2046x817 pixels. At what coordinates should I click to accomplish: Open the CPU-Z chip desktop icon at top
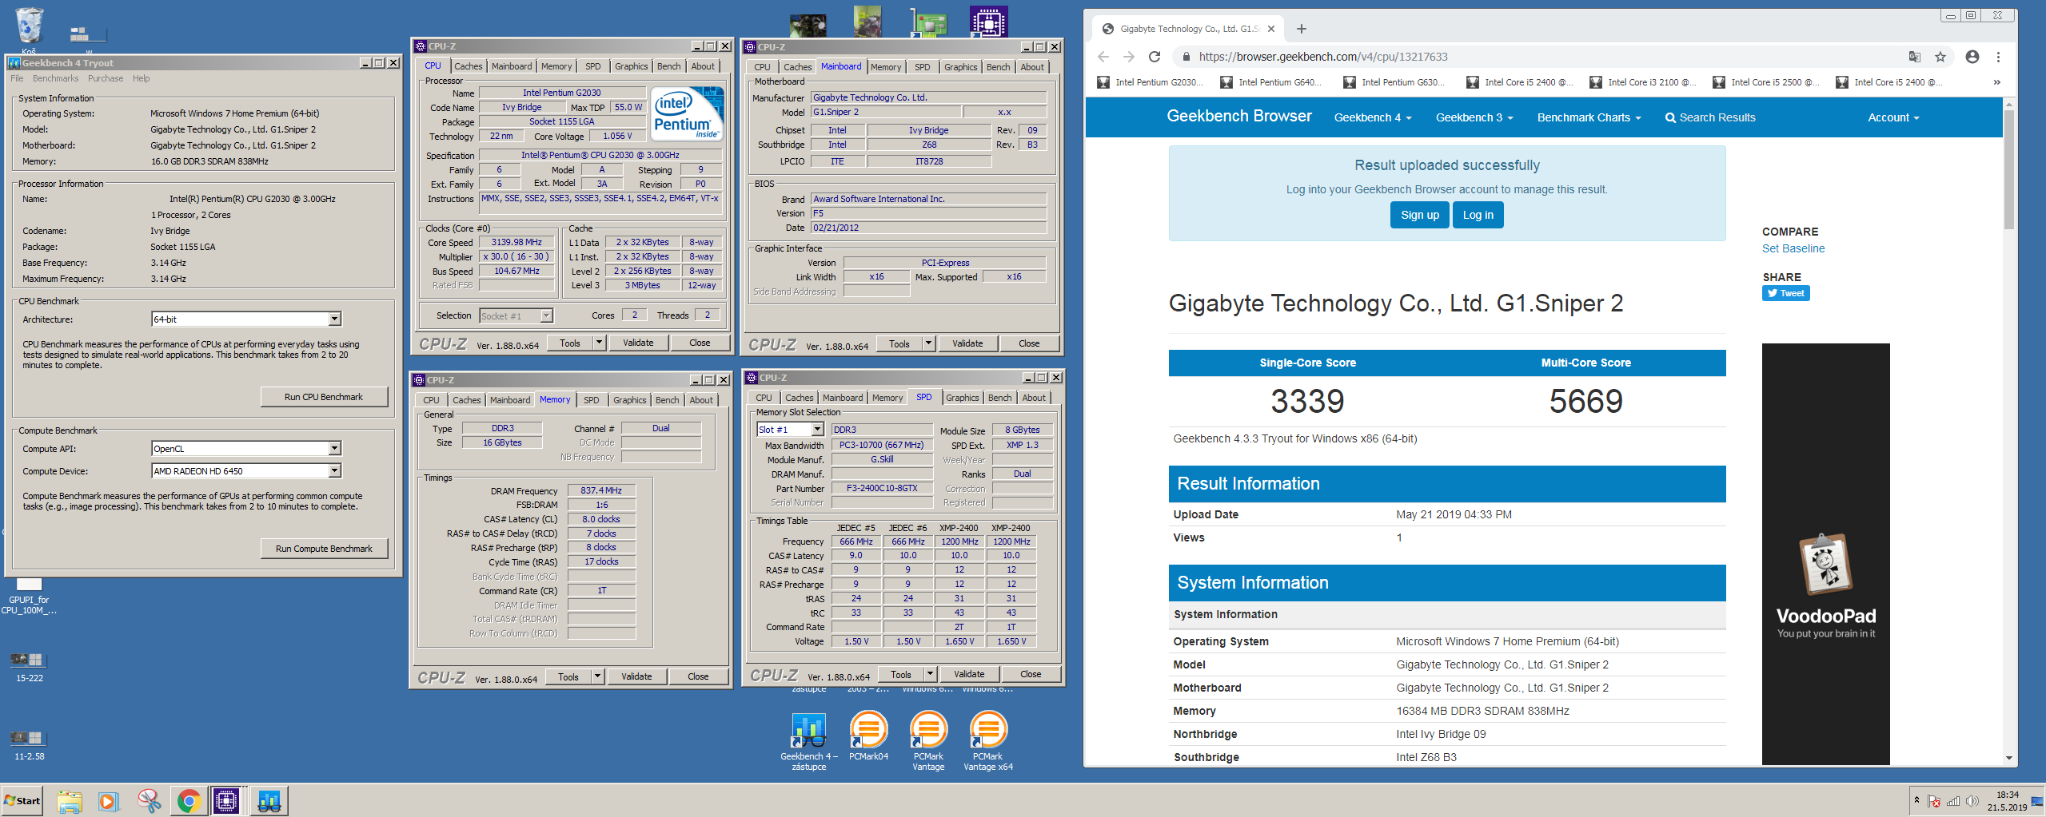pos(989,22)
